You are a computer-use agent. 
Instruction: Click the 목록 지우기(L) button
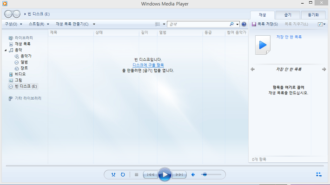click(297, 24)
